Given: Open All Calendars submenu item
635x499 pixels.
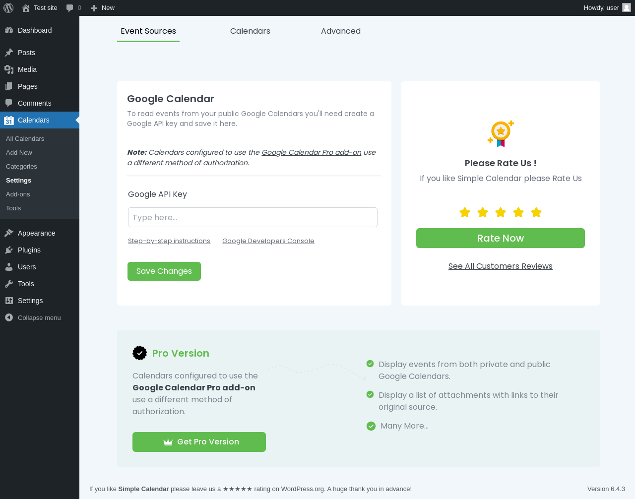Looking at the screenshot, I should pyautogui.click(x=25, y=139).
